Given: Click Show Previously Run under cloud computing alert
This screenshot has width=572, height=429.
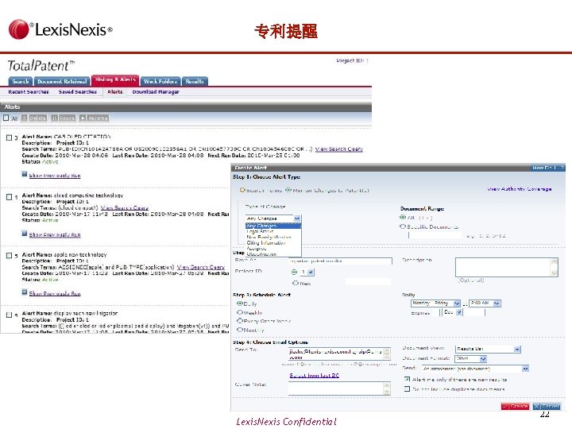Looking at the screenshot, I should [55, 234].
